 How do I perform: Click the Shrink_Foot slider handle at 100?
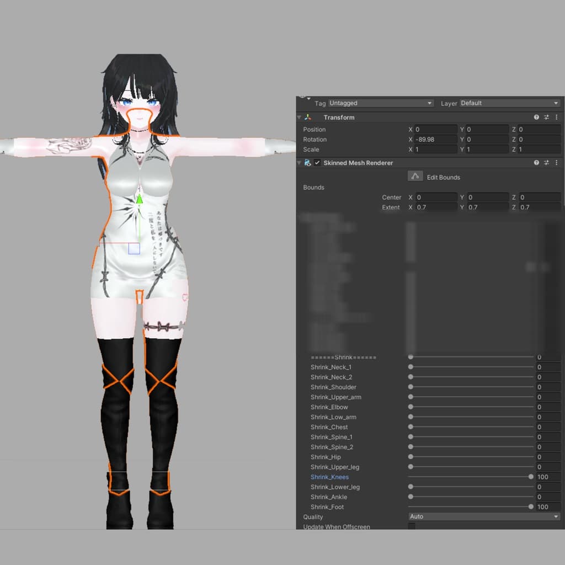531,507
